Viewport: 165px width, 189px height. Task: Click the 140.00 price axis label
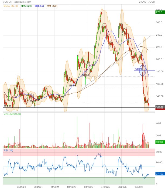160,96
